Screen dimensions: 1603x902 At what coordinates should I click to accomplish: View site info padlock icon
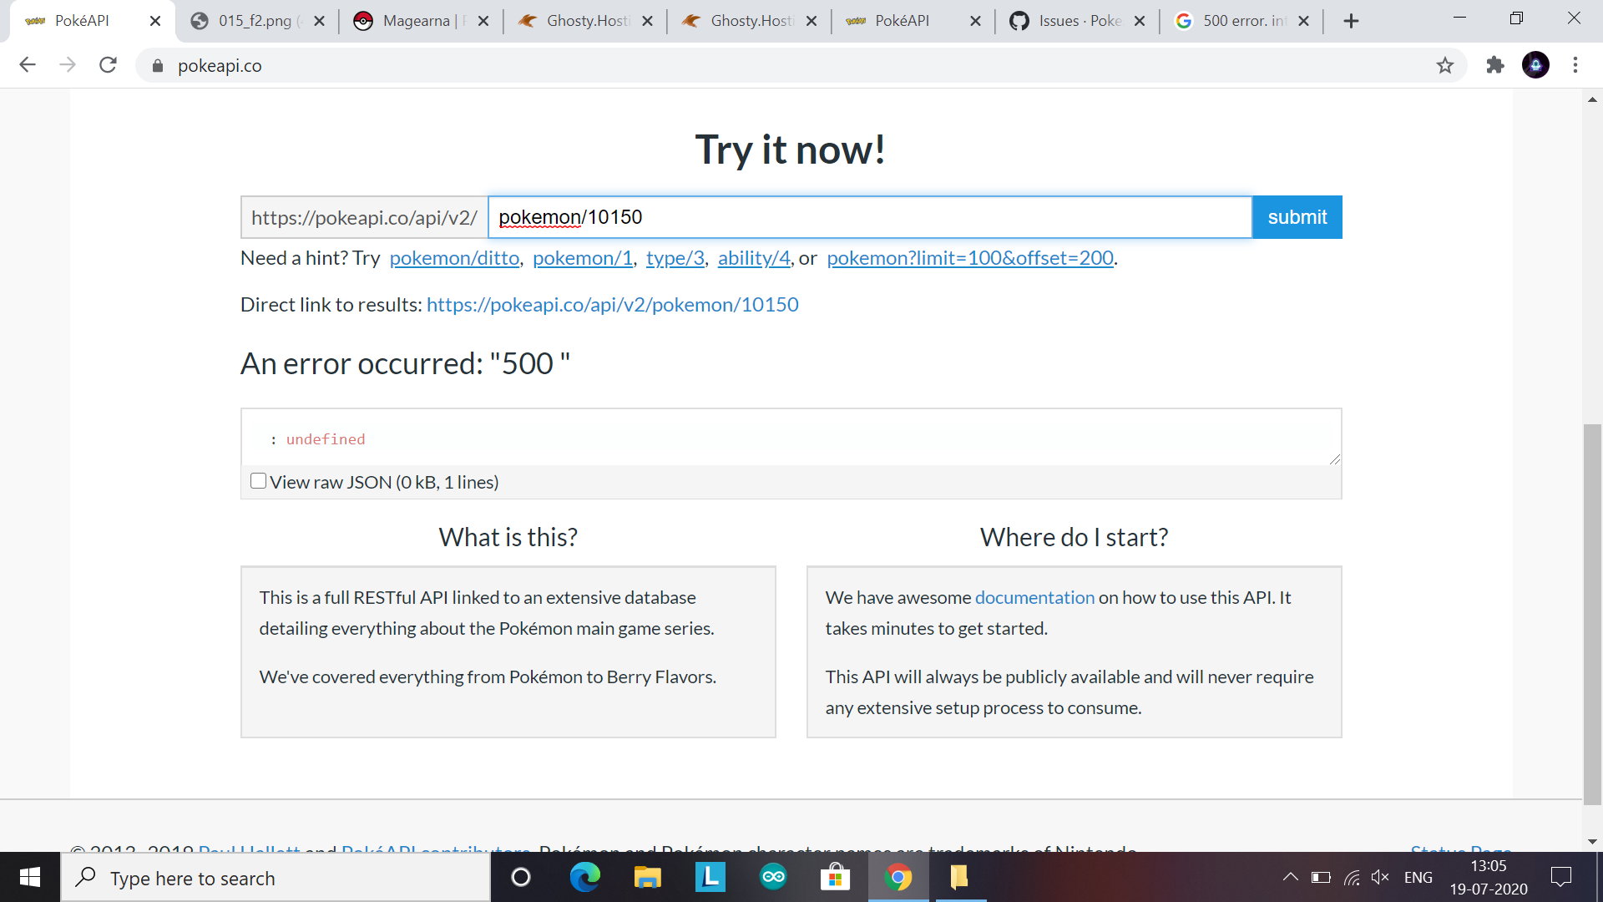(158, 65)
